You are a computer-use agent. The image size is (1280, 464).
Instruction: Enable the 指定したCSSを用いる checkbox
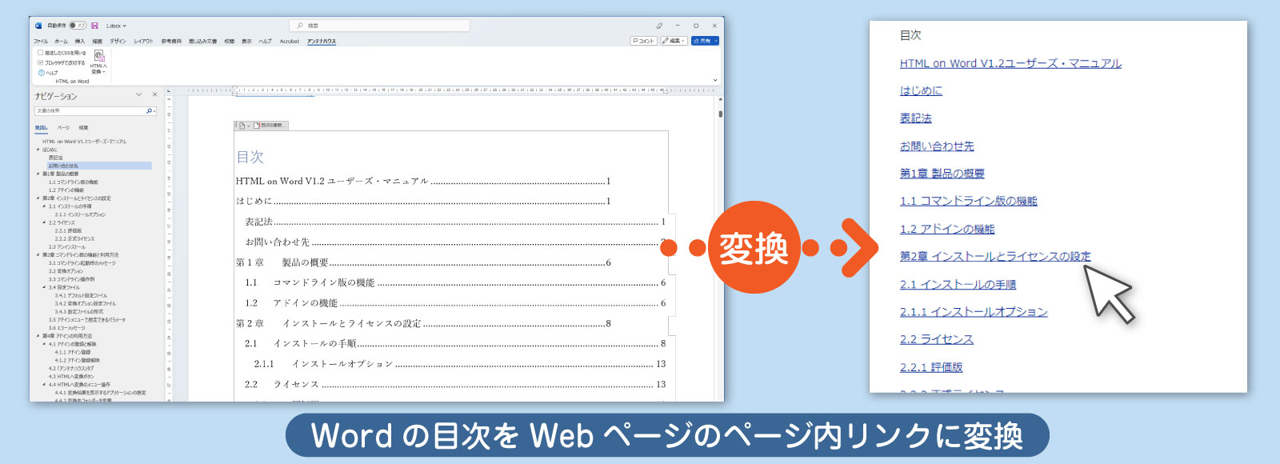(x=41, y=53)
